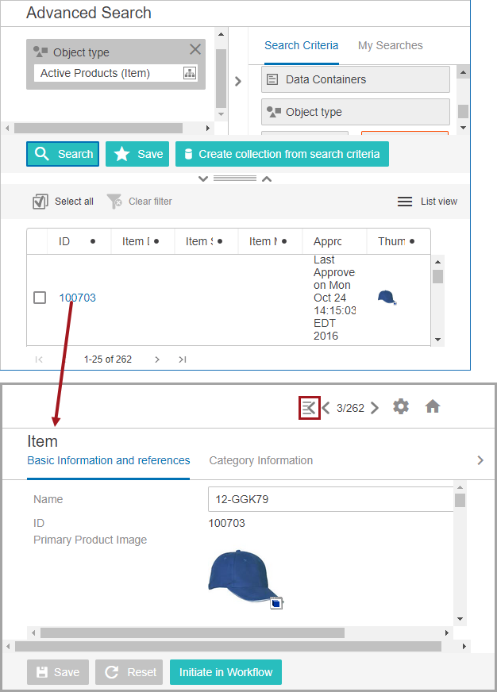Open item link 100703

(x=78, y=298)
